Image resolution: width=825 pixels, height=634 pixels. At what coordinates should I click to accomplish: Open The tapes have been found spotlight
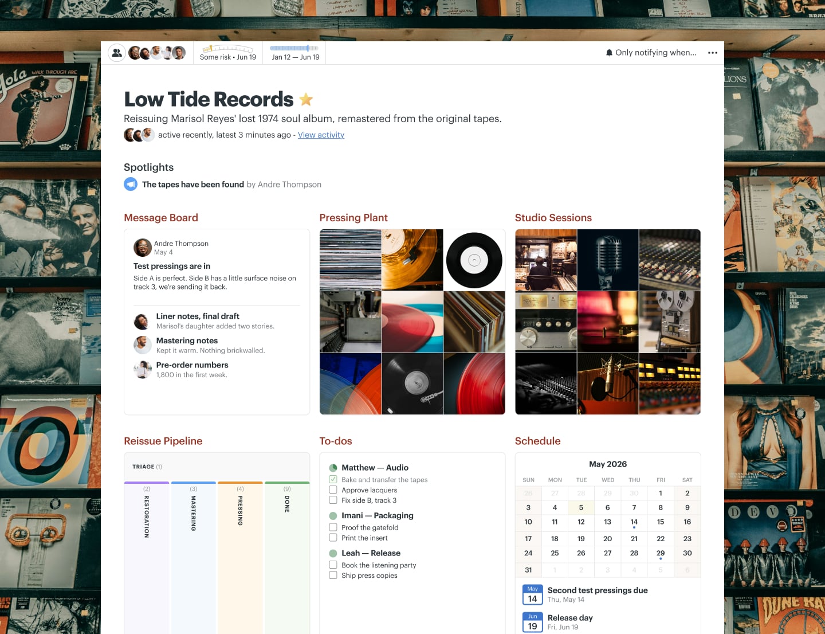click(193, 185)
